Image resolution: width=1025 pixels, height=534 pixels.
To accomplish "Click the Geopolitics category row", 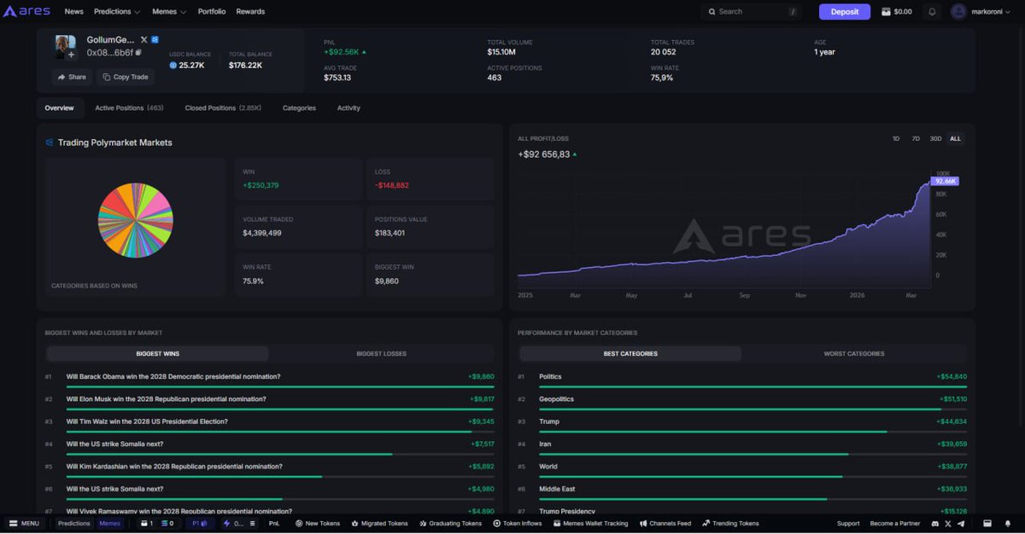I will coord(742,401).
